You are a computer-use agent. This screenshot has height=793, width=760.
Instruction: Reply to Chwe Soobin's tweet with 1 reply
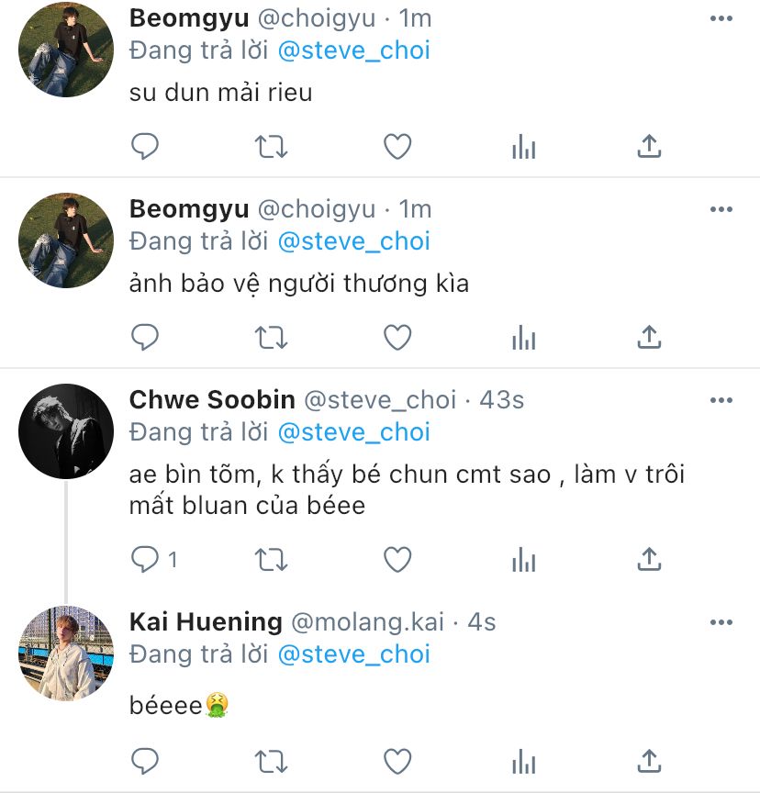point(147,558)
